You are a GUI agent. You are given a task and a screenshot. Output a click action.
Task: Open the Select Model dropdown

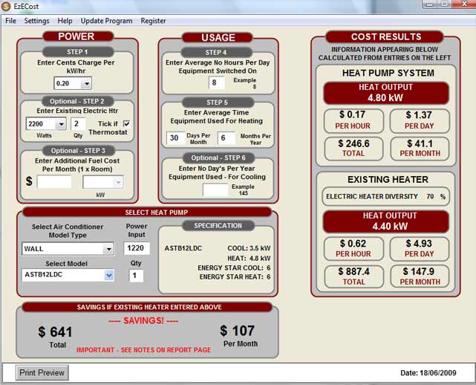point(108,275)
